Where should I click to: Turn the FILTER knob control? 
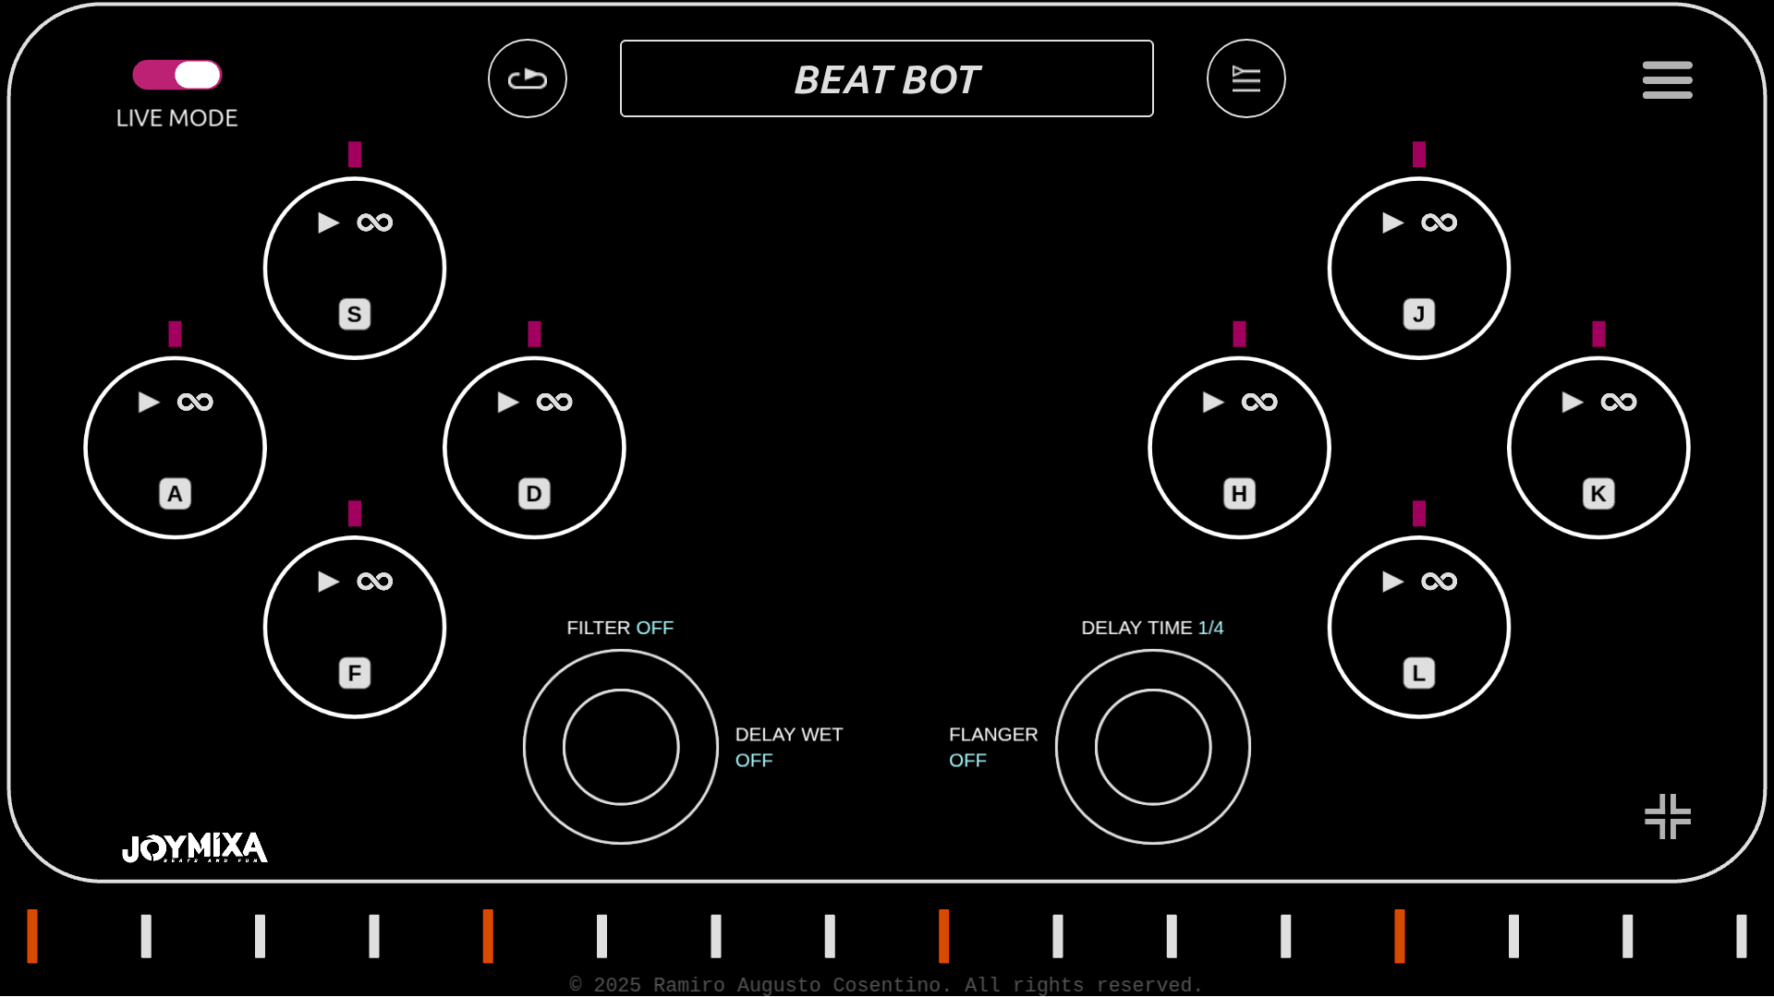tap(620, 746)
